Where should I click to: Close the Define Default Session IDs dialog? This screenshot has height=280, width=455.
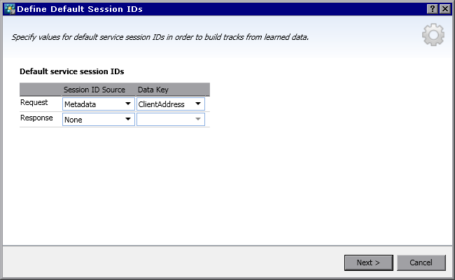coord(445,8)
